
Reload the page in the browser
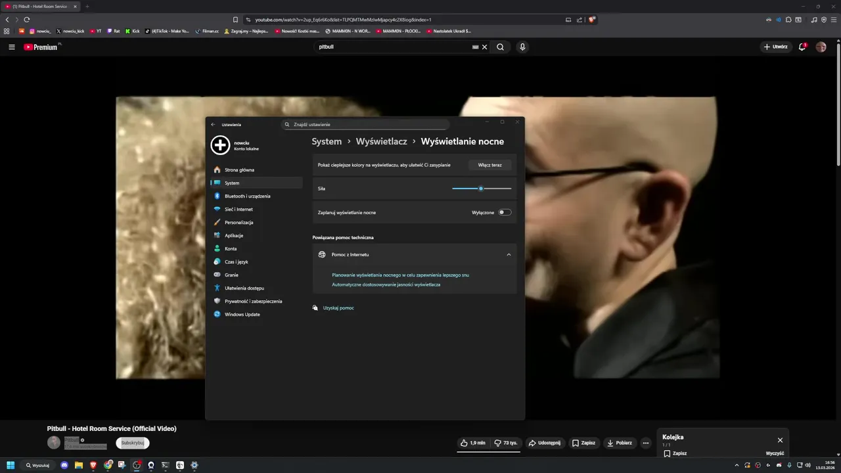27,20
